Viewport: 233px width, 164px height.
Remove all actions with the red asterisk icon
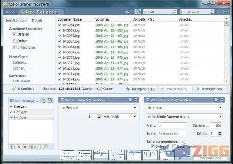pos(25,147)
